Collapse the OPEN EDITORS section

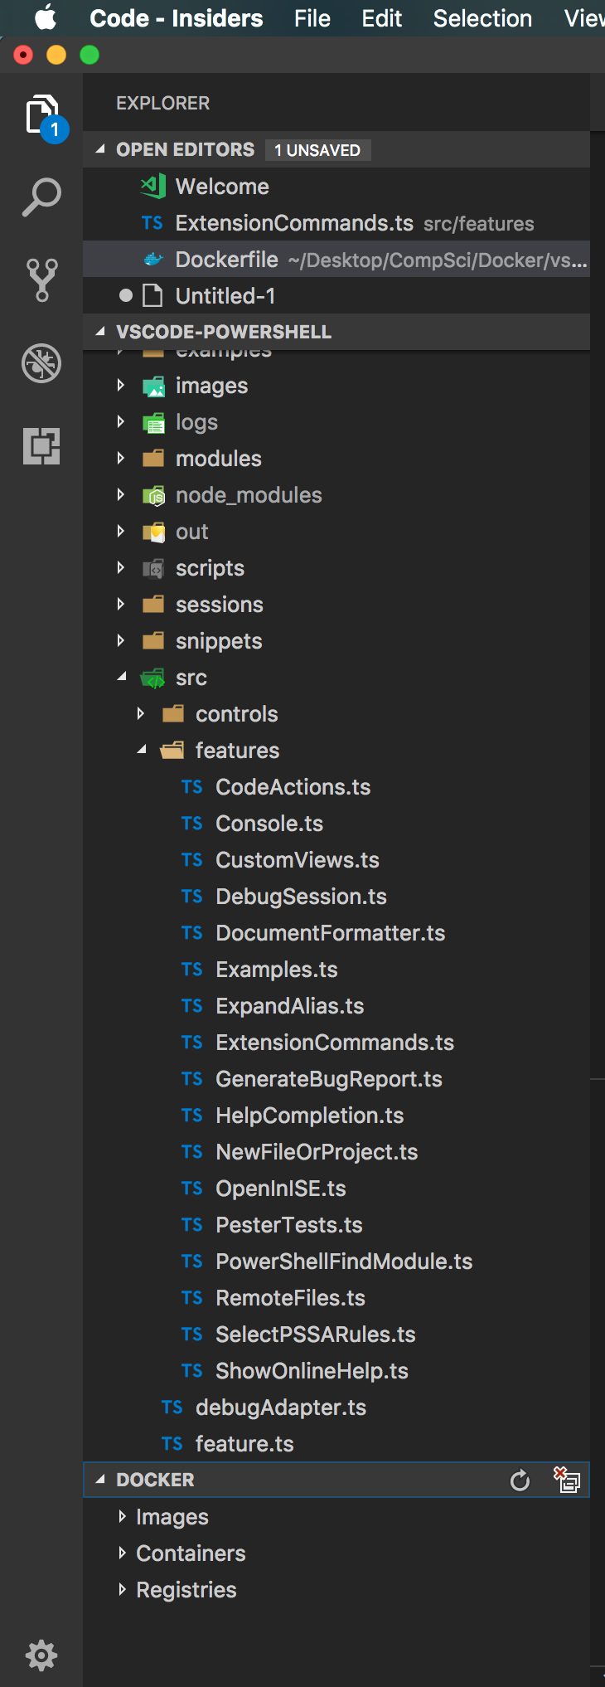click(x=99, y=149)
